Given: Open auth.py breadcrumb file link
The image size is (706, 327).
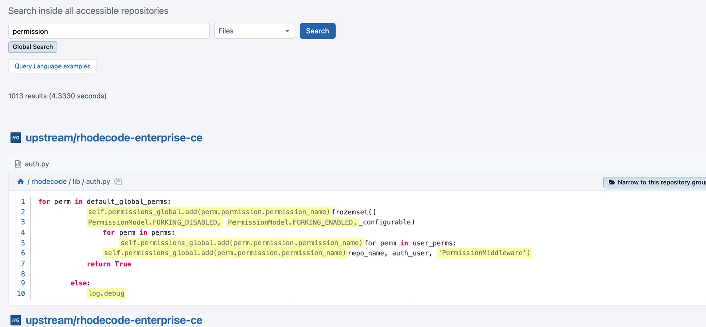Looking at the screenshot, I should point(98,182).
